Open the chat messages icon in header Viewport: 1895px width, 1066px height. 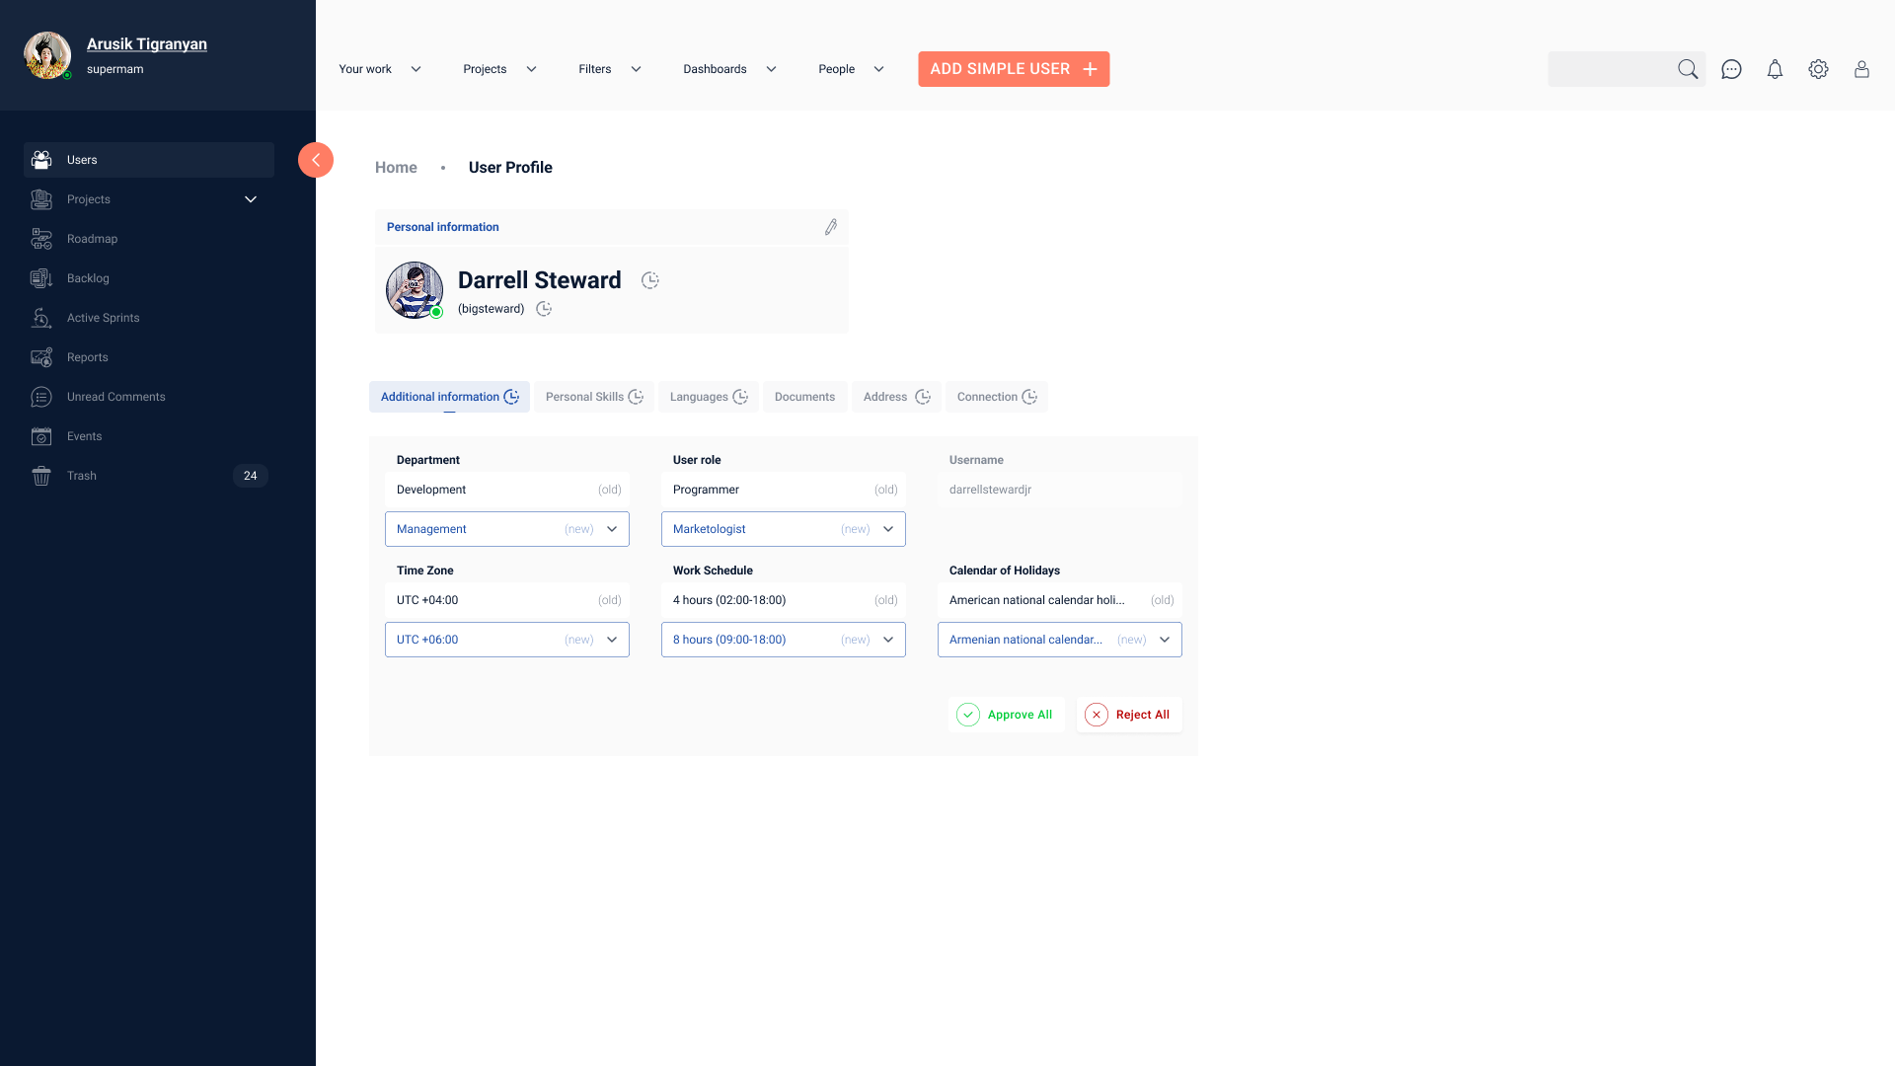click(1731, 69)
